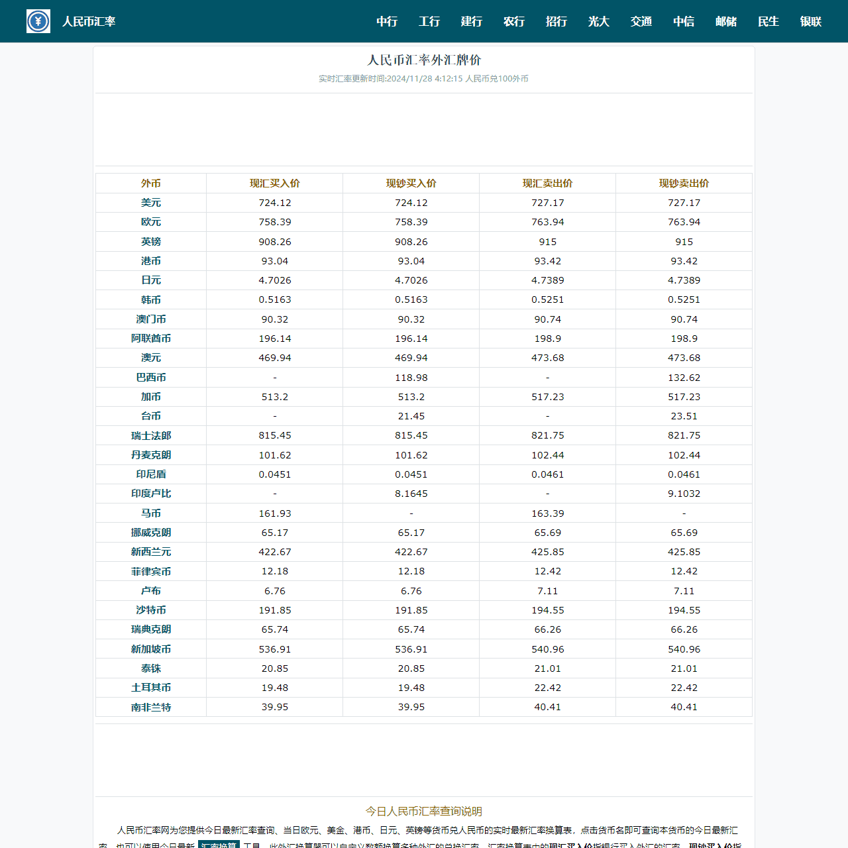Click the 人民币汇率外汇牌价 page title
848x848 pixels.
click(424, 60)
